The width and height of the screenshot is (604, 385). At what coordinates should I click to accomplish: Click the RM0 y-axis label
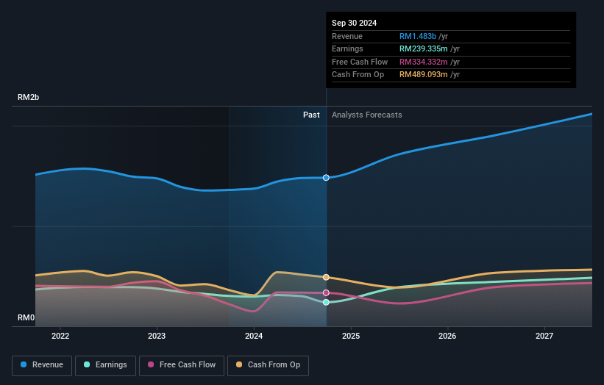(x=26, y=317)
